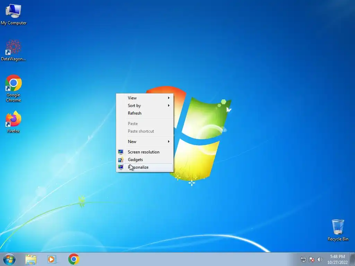The image size is (355, 266).
Task: Select the Recycle Bin icon
Action: point(338,230)
